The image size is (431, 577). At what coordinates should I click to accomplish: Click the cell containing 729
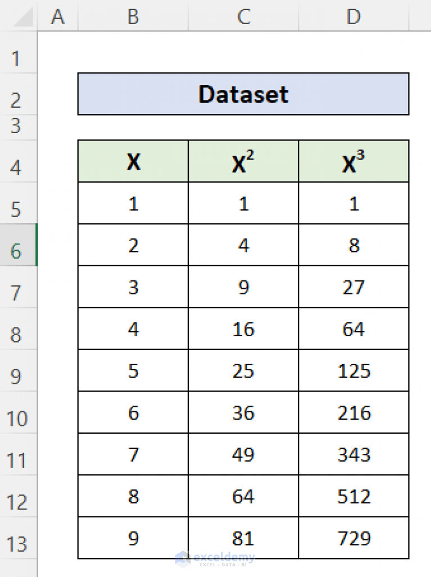click(x=353, y=538)
